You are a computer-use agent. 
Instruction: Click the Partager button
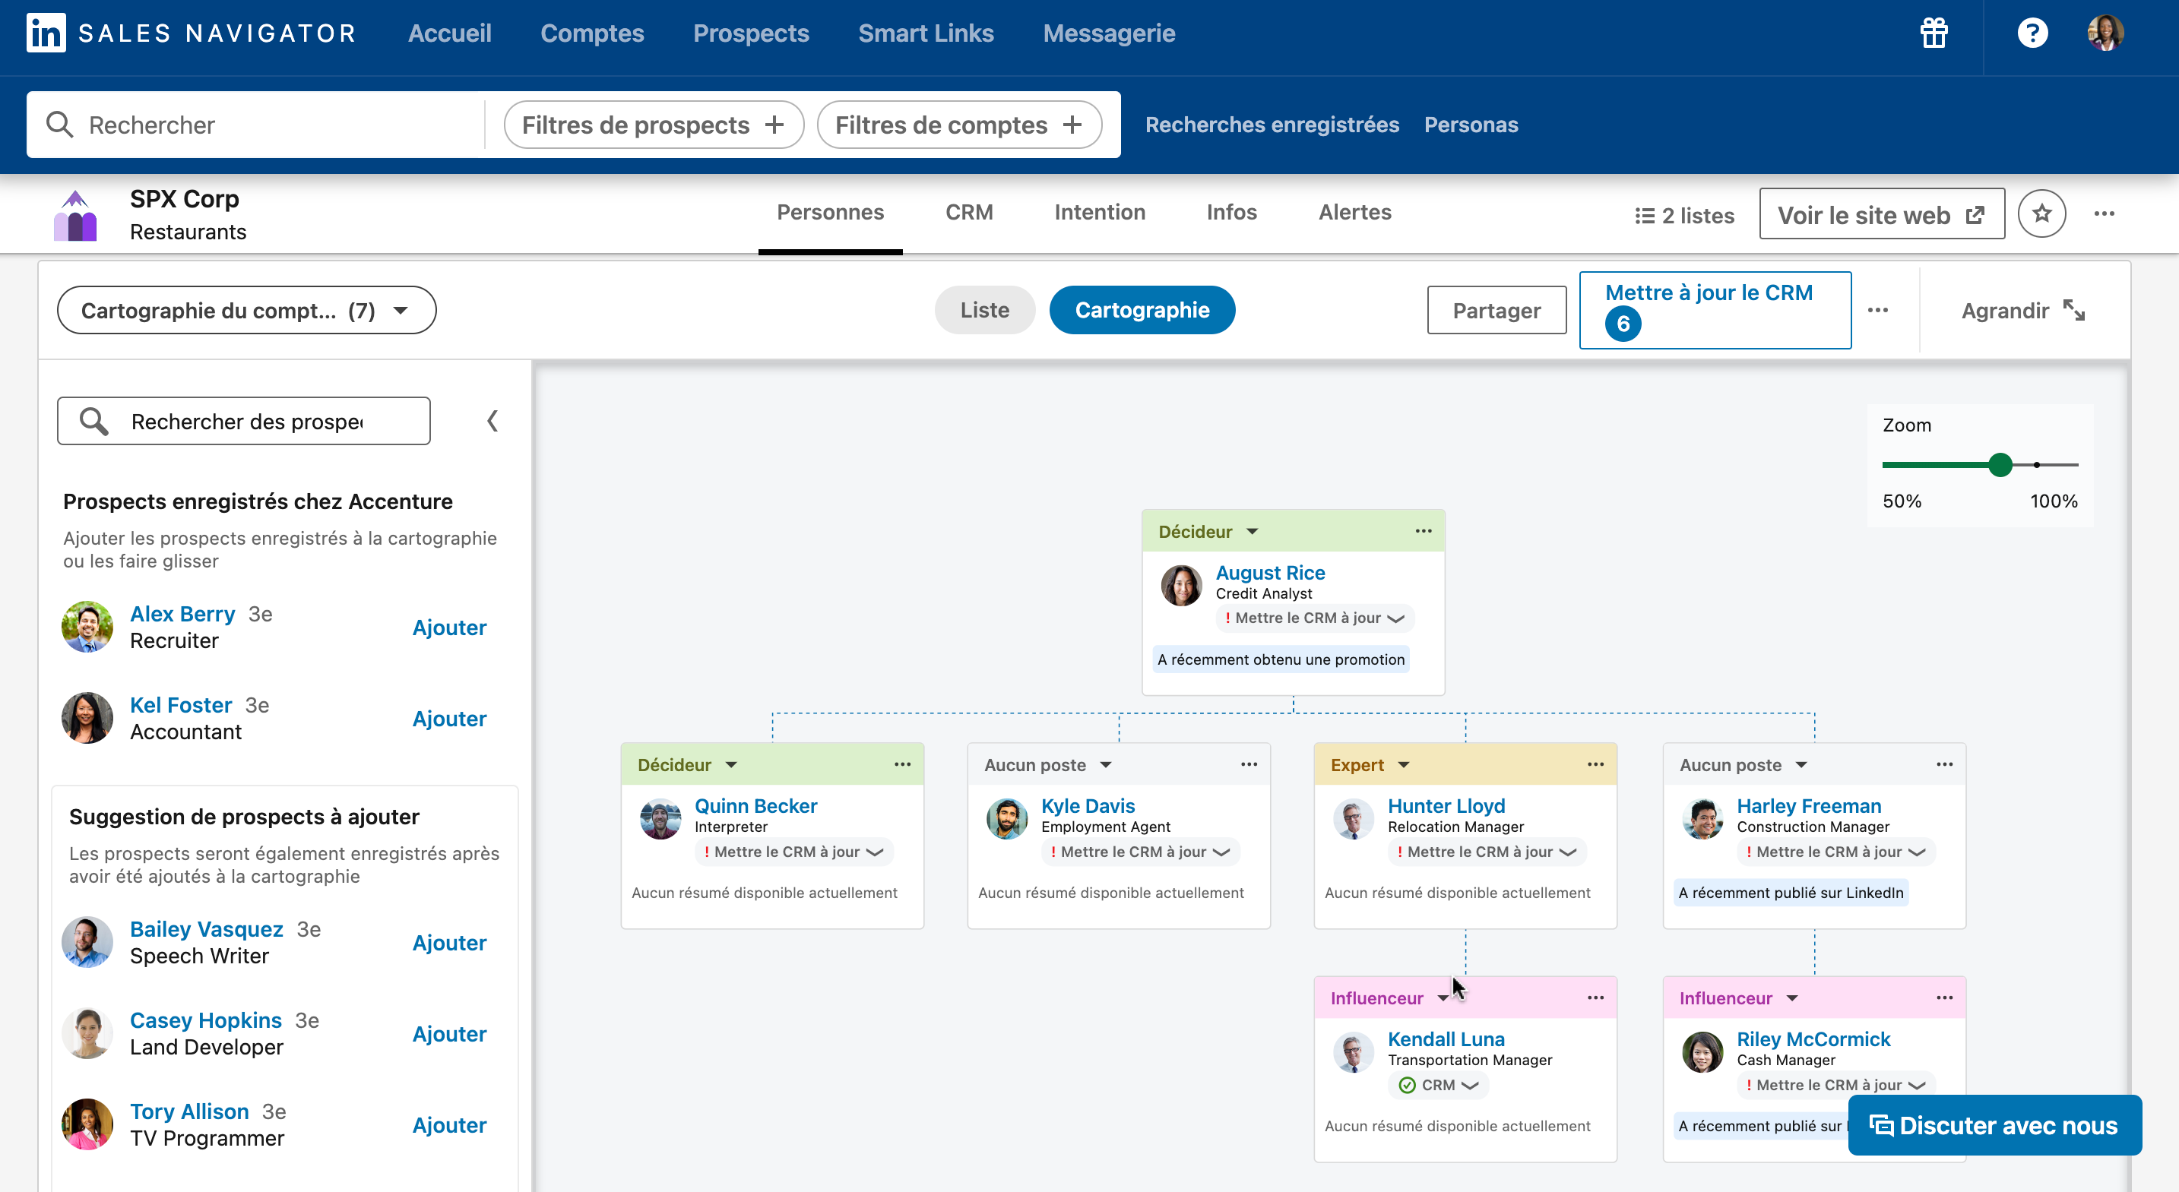coord(1496,310)
